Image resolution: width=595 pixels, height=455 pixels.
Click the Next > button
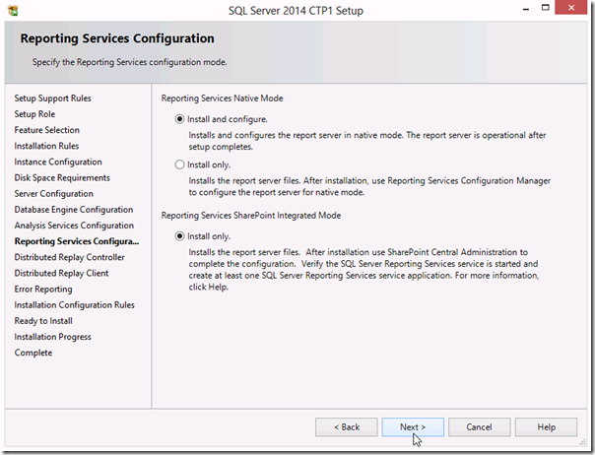(413, 426)
